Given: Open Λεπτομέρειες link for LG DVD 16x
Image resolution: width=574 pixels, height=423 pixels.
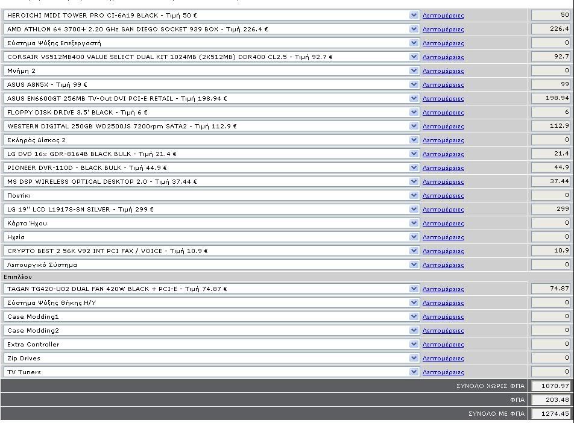Looking at the screenshot, I should (x=443, y=154).
